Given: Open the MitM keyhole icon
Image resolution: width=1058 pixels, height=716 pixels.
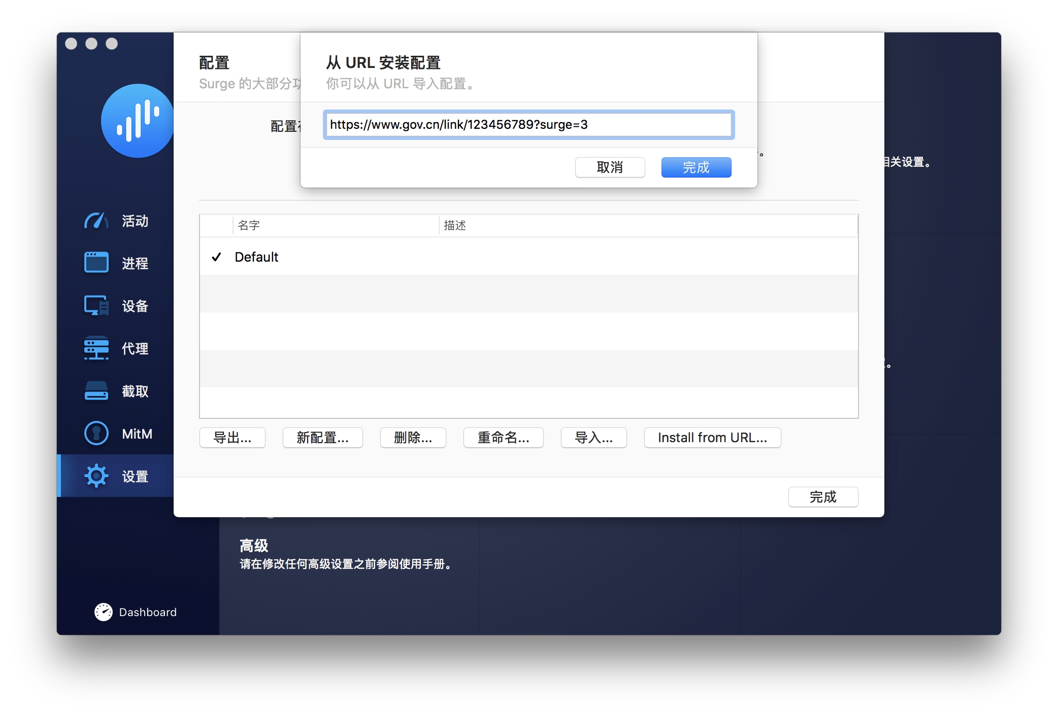Looking at the screenshot, I should coord(96,434).
